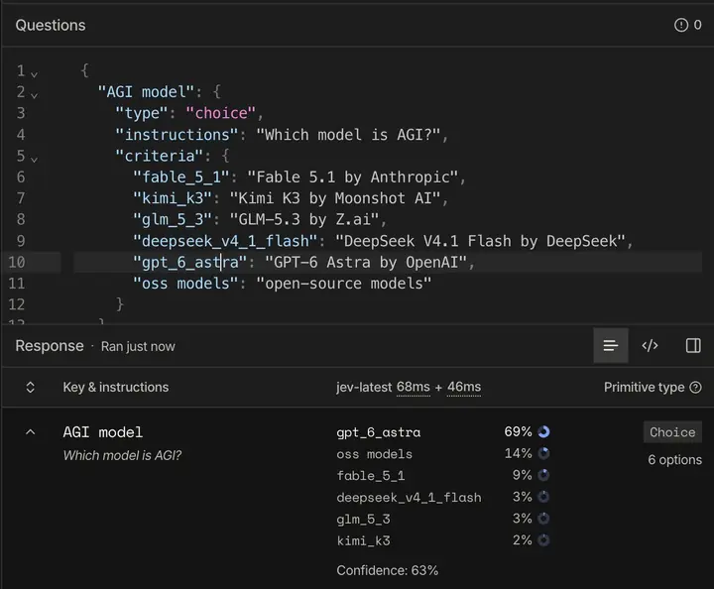Collapse the criteria fold at line 5
This screenshot has width=714, height=589.
(34, 160)
